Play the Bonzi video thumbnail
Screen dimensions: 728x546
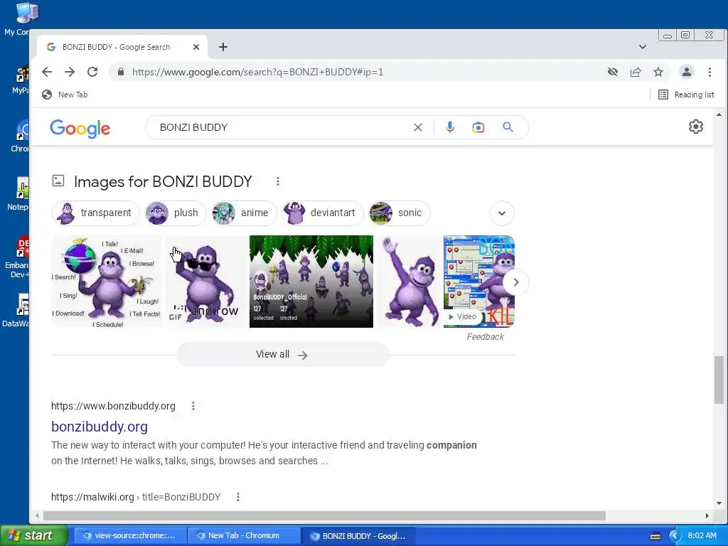click(478, 282)
